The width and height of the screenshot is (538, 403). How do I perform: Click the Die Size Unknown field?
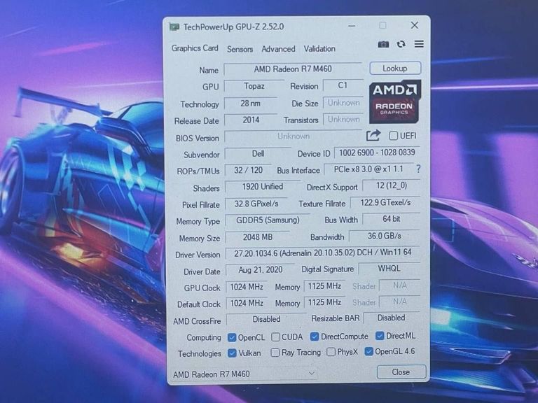(x=343, y=102)
